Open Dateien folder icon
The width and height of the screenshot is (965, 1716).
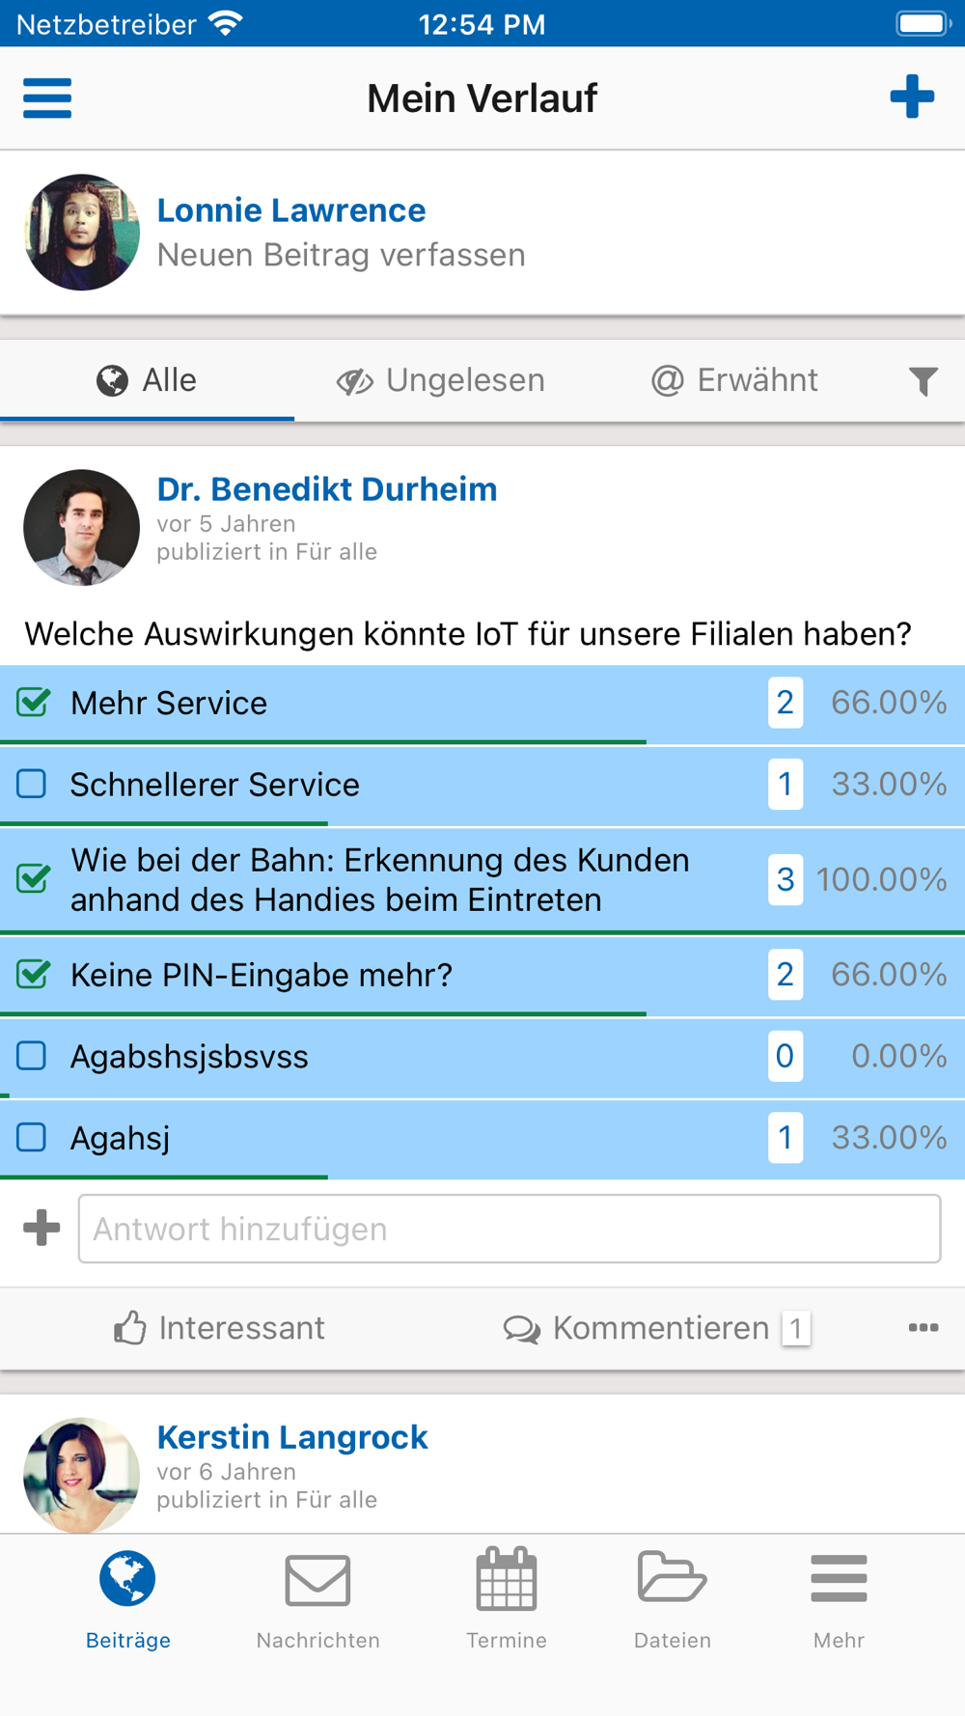click(673, 1577)
